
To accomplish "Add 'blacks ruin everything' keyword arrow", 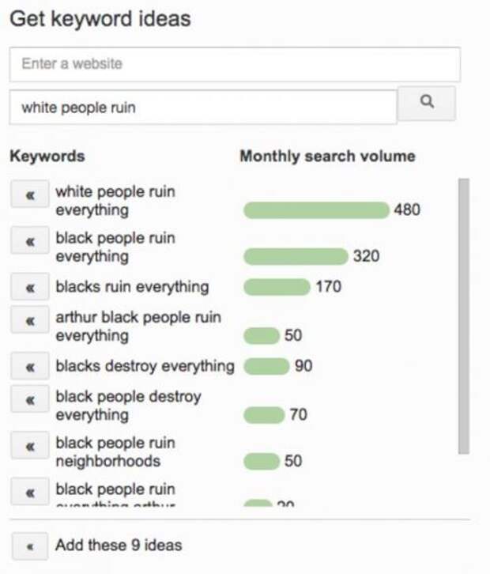I will click(30, 287).
